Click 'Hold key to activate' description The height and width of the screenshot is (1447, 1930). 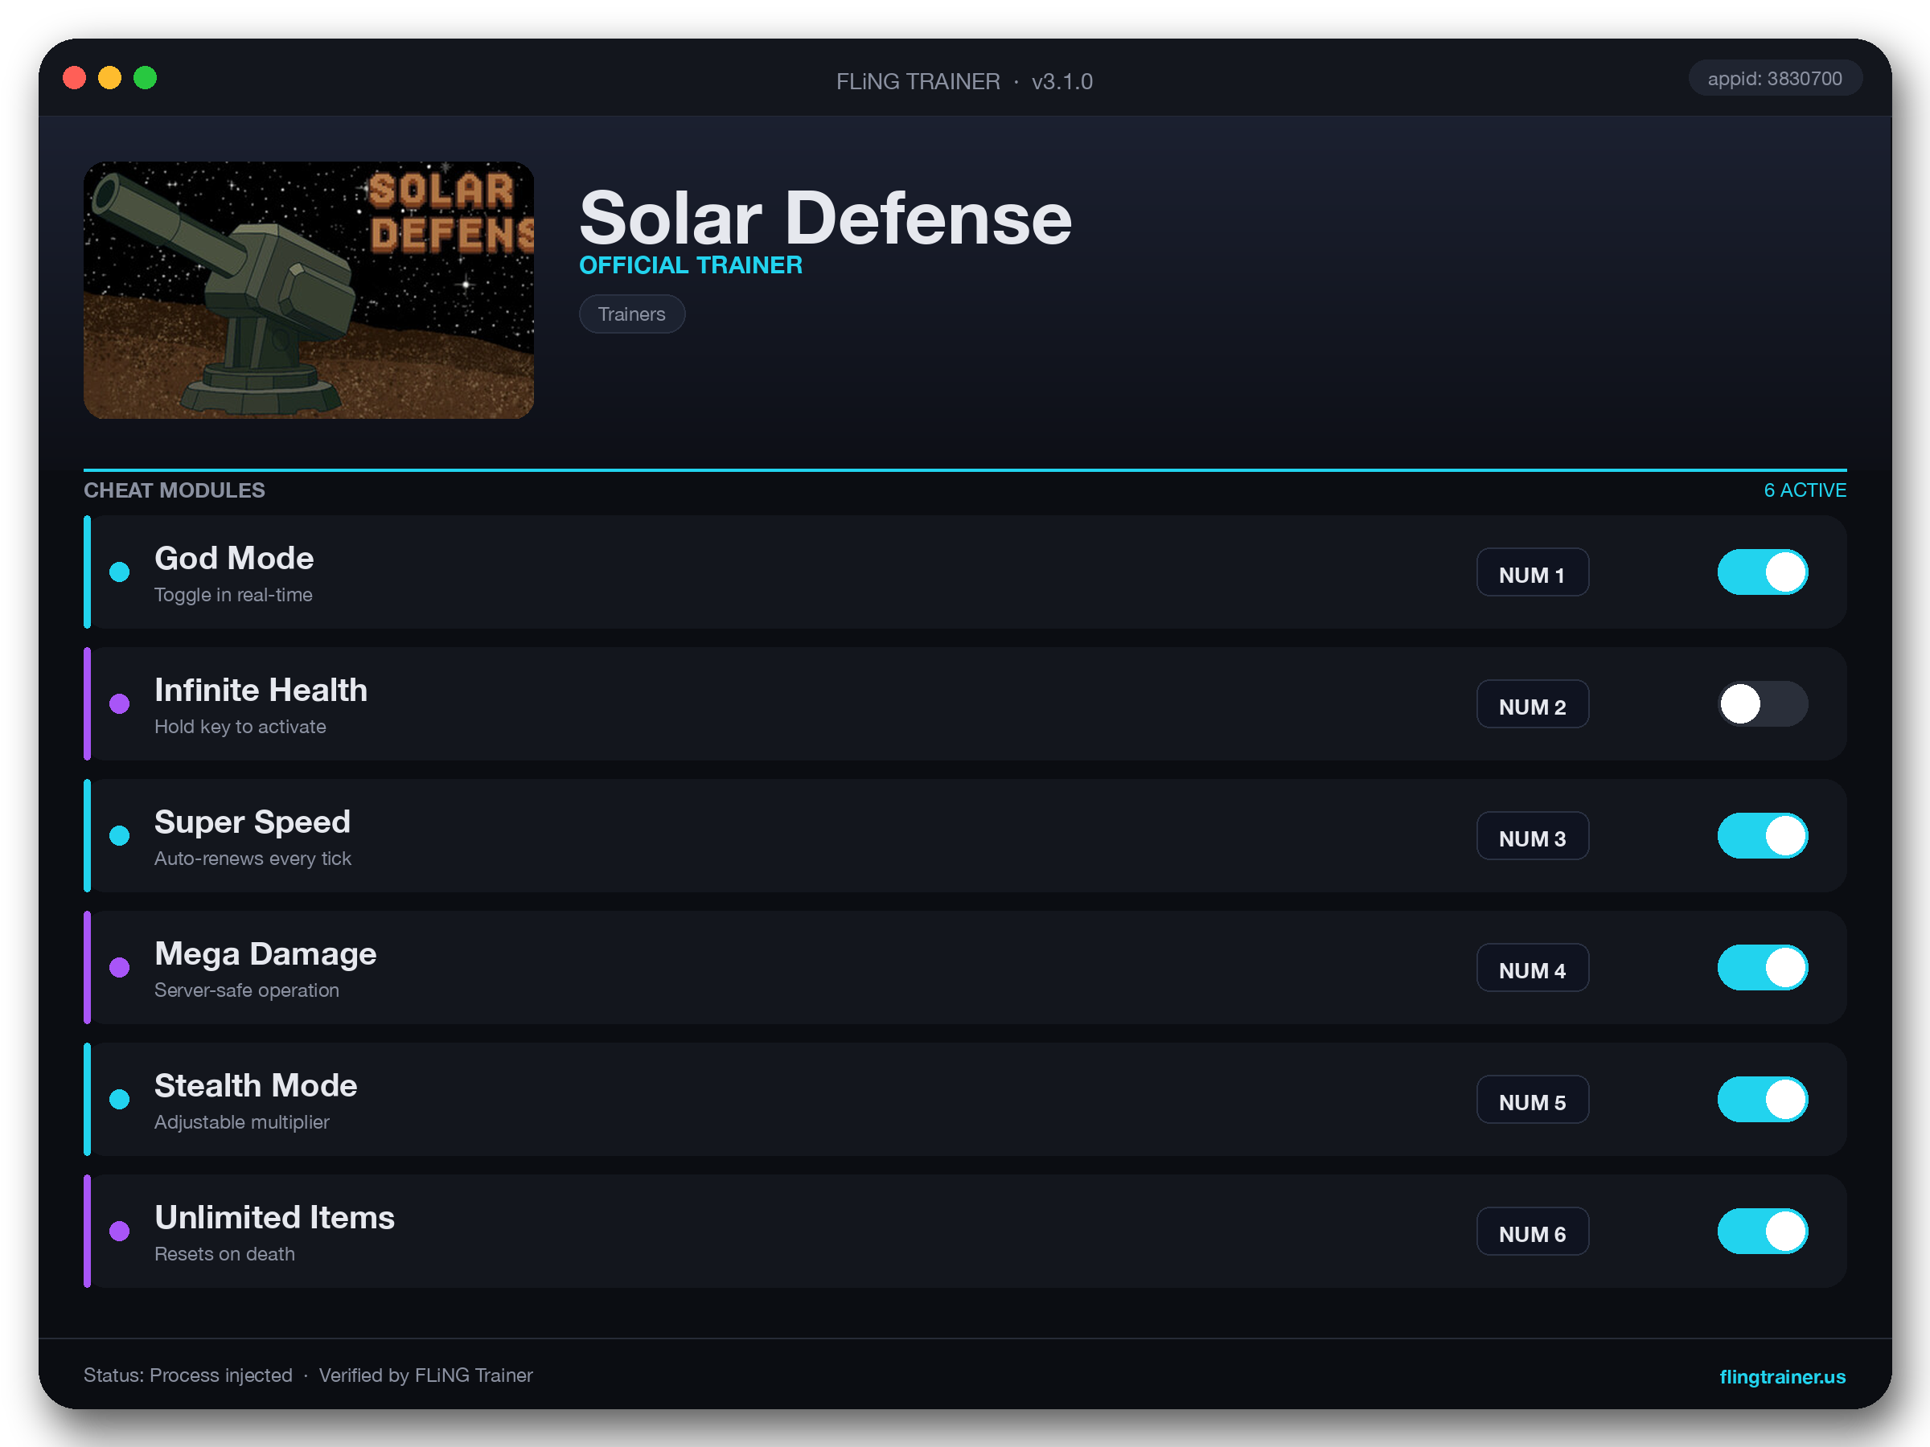click(240, 727)
